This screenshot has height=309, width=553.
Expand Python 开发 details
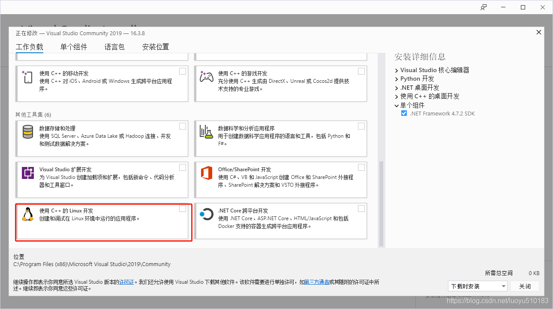coord(397,79)
